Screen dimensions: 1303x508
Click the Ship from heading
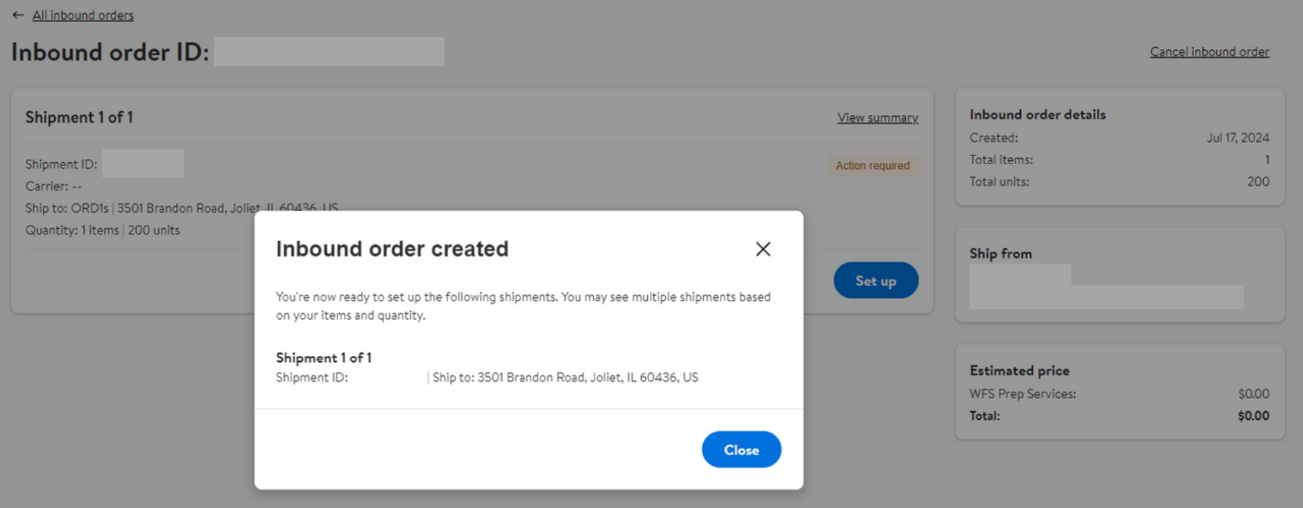pos(1001,254)
